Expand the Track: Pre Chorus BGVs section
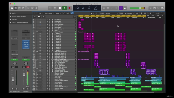Viewport: 174px width, 98px height. [x=11, y=23]
